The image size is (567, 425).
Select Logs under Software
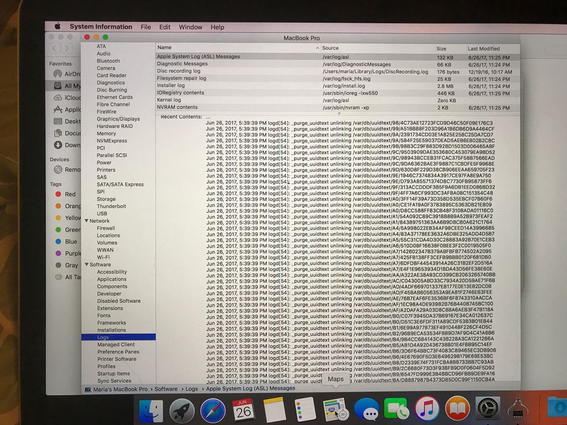click(x=119, y=337)
